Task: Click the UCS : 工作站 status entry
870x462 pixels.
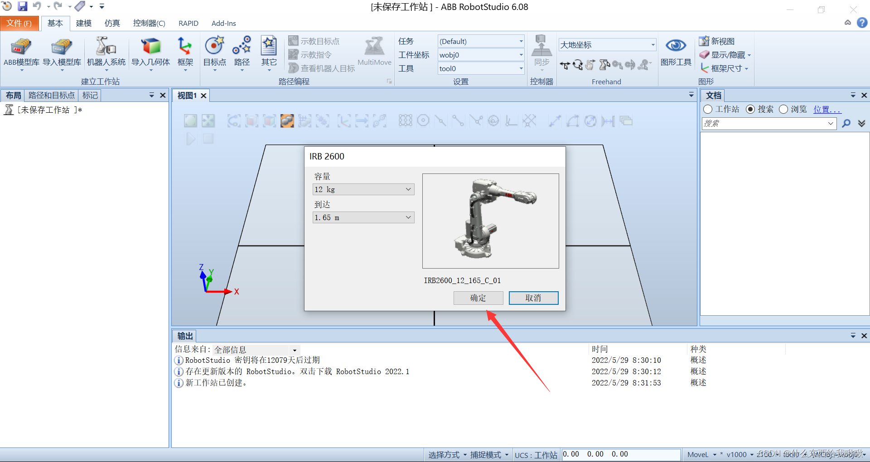Action: [536, 455]
